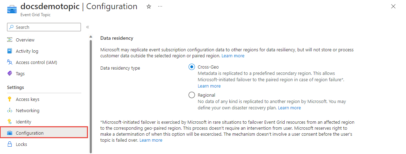
Task: Go to the Networking settings page
Action: click(27, 110)
